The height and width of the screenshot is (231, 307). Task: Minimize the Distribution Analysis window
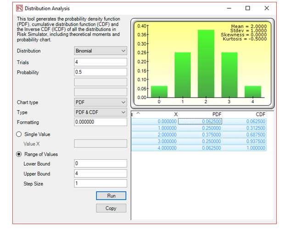point(229,8)
